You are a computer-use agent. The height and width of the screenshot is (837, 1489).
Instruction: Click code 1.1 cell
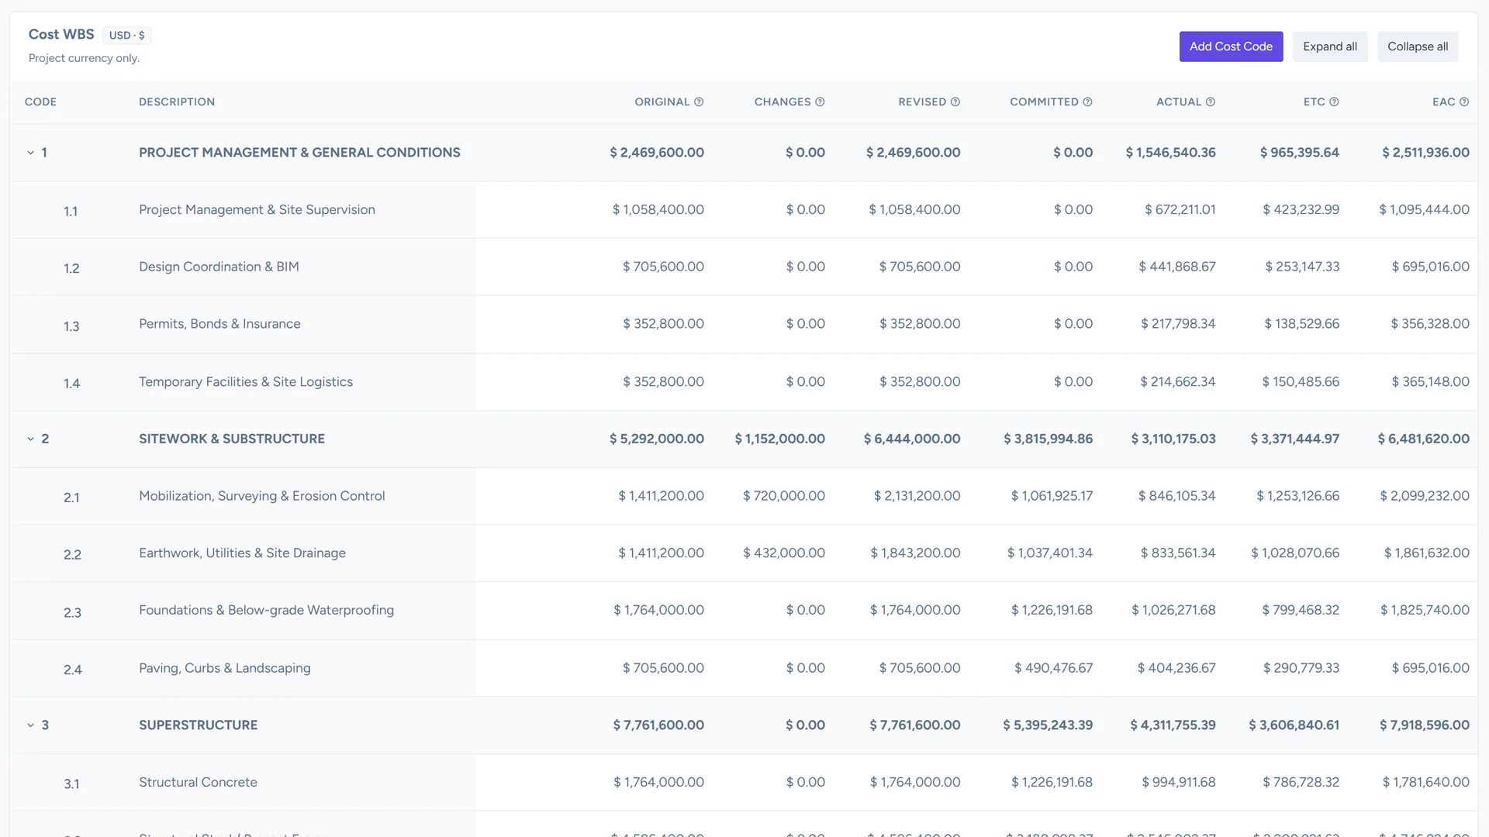pos(71,212)
